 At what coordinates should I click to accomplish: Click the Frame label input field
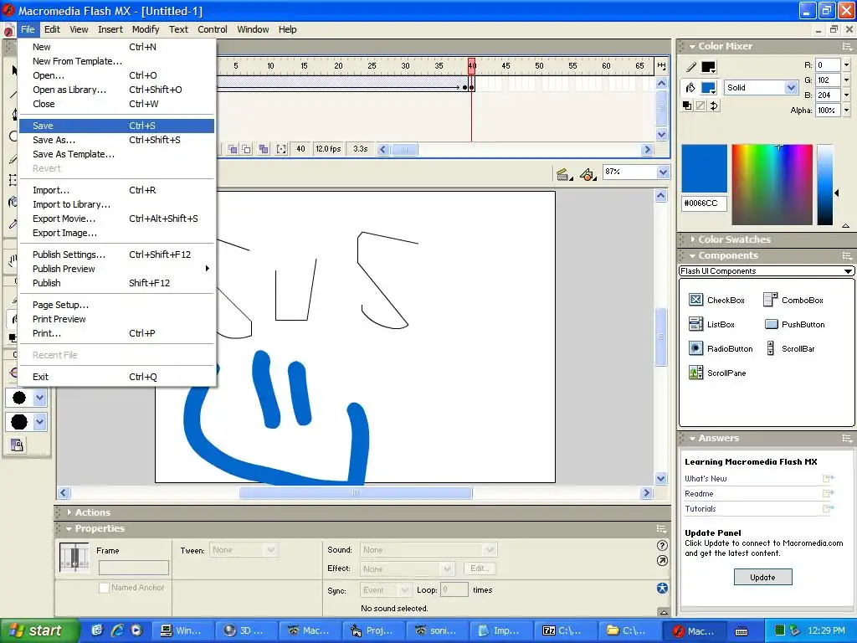pyautogui.click(x=133, y=568)
